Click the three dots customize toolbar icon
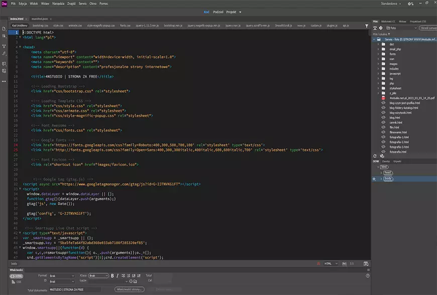This screenshot has width=437, height=295. (4, 81)
